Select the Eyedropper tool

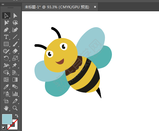click(6, 87)
